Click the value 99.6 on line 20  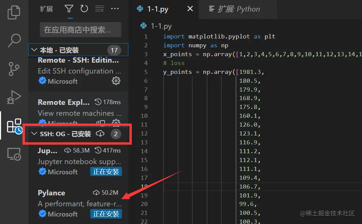coord(246,204)
